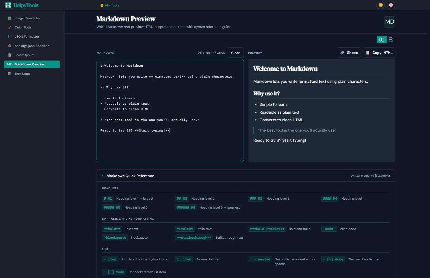
Task: Click the clipboard icon on Copy HTML
Action: (368, 53)
